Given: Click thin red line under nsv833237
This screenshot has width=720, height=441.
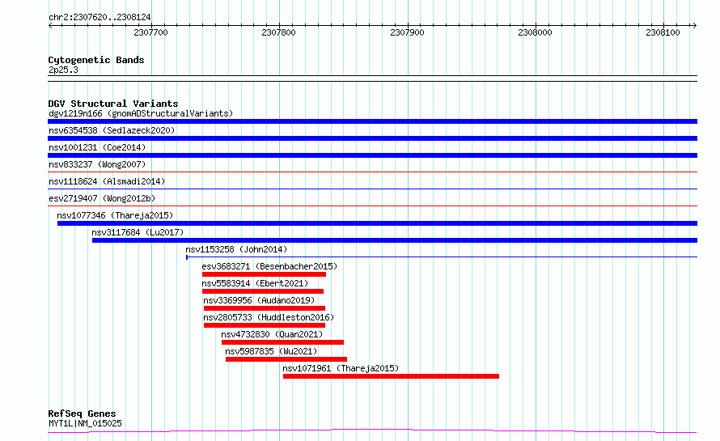Looking at the screenshot, I should (x=372, y=172).
